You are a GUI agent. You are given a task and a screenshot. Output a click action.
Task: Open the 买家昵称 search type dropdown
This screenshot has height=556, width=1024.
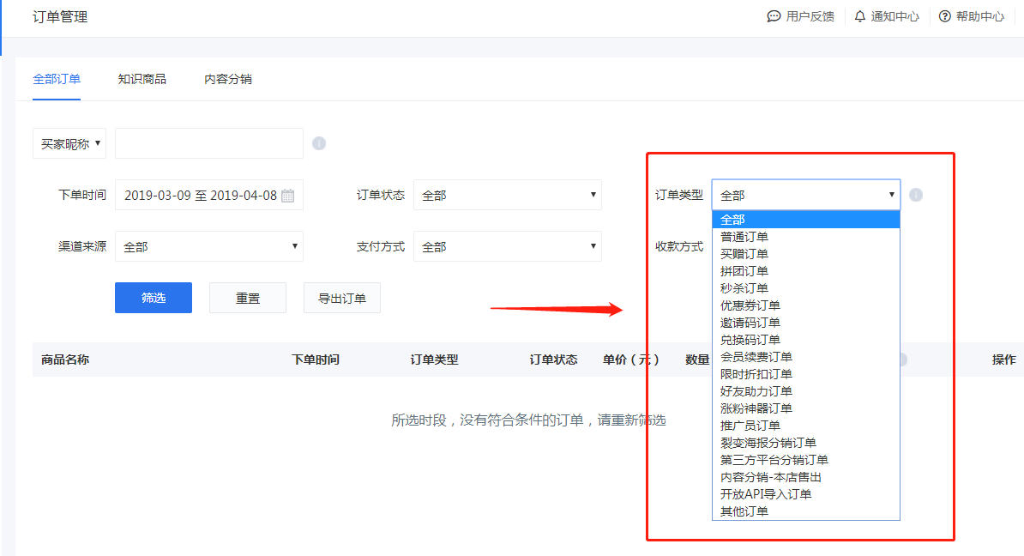coord(69,143)
